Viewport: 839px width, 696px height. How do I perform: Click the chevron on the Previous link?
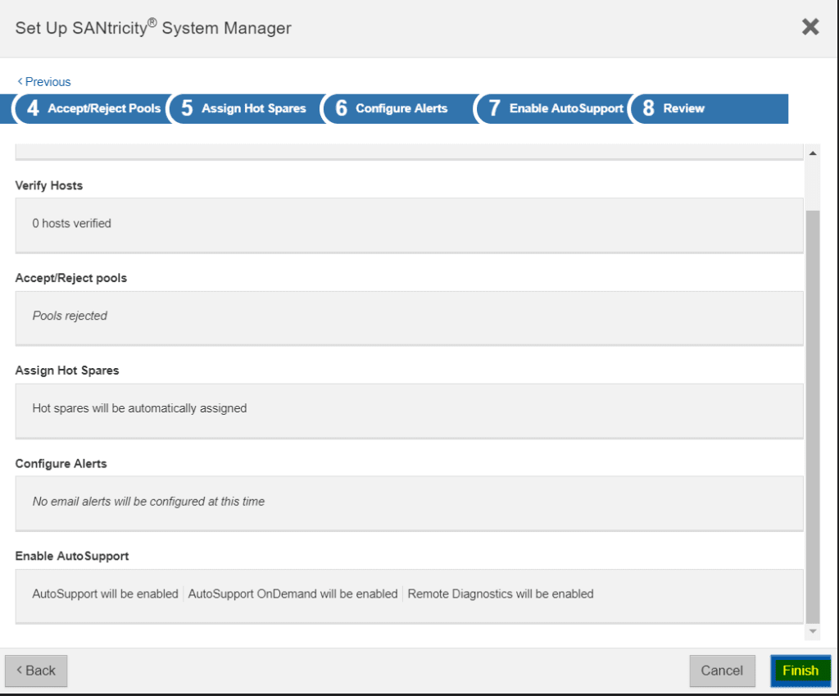coord(20,81)
